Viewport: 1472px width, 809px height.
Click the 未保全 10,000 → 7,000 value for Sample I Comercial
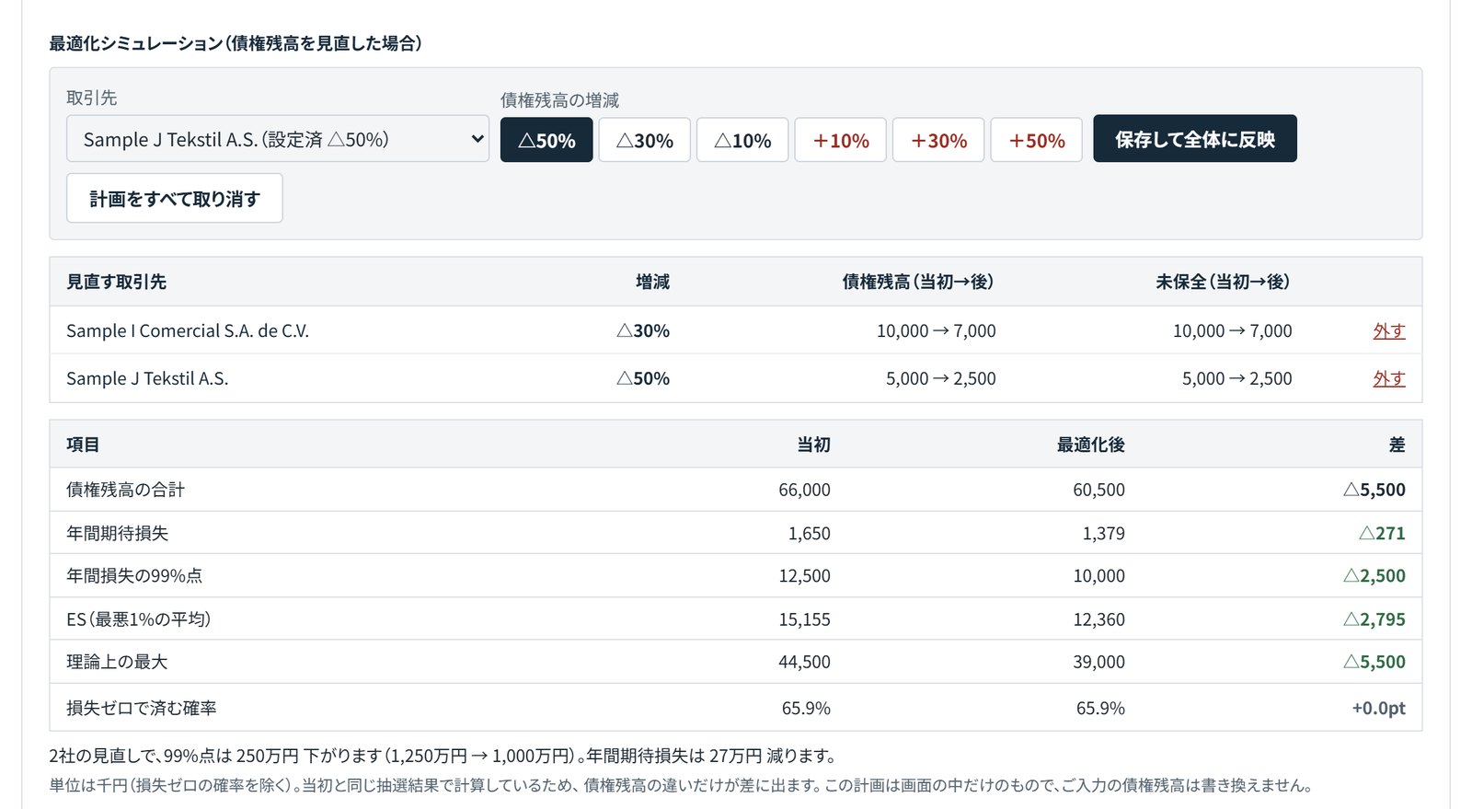pyautogui.click(x=1232, y=330)
